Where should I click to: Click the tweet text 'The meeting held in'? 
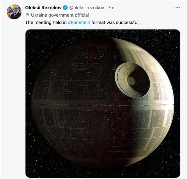point(46,22)
